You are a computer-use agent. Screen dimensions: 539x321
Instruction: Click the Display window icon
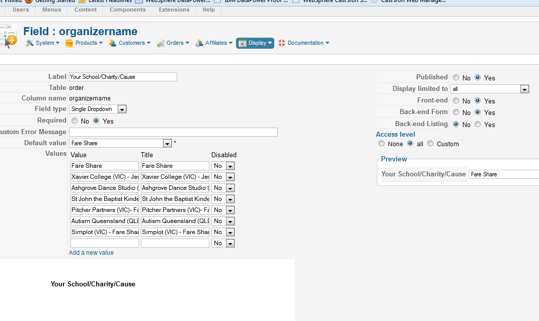coord(243,43)
